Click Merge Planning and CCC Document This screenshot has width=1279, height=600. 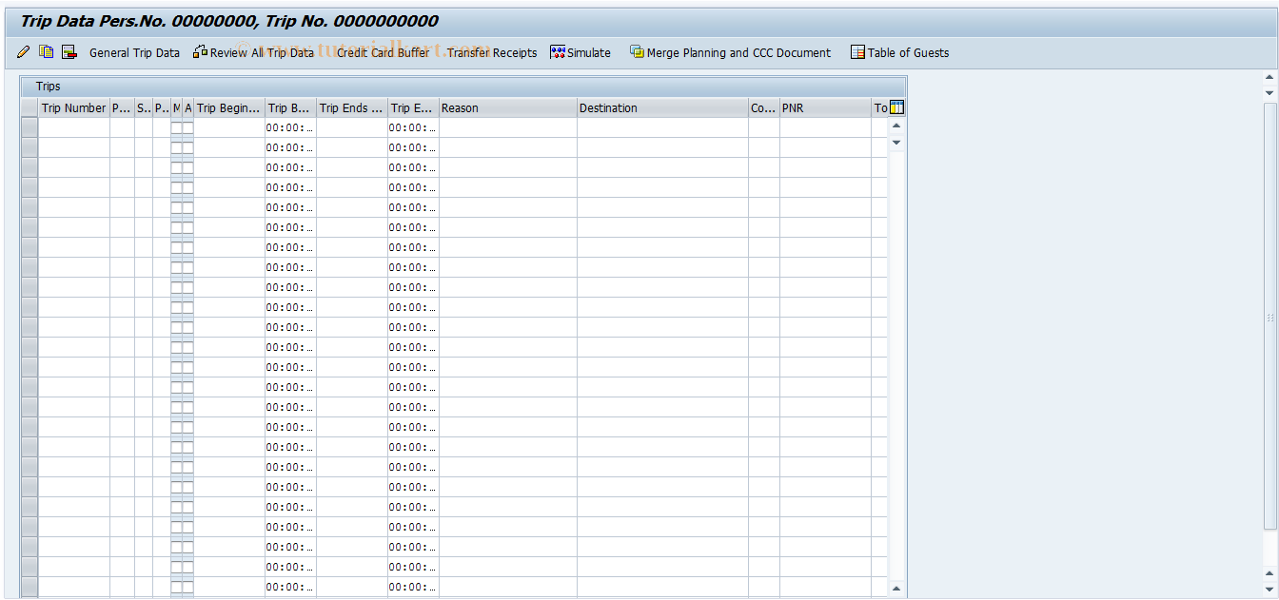[x=730, y=52]
